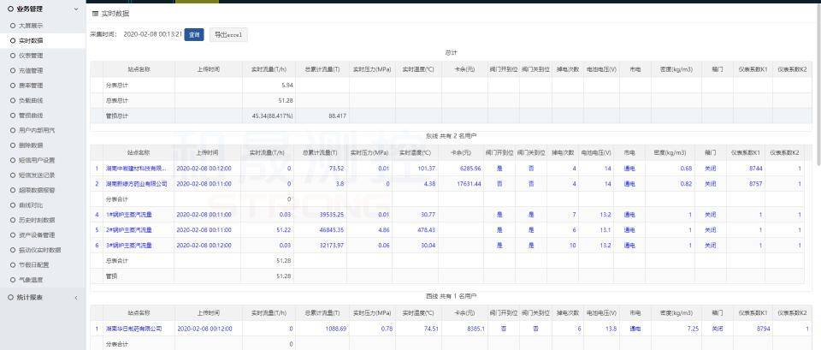
Task: Click the circle icon beside 管损曲线
Action: (x=11, y=116)
